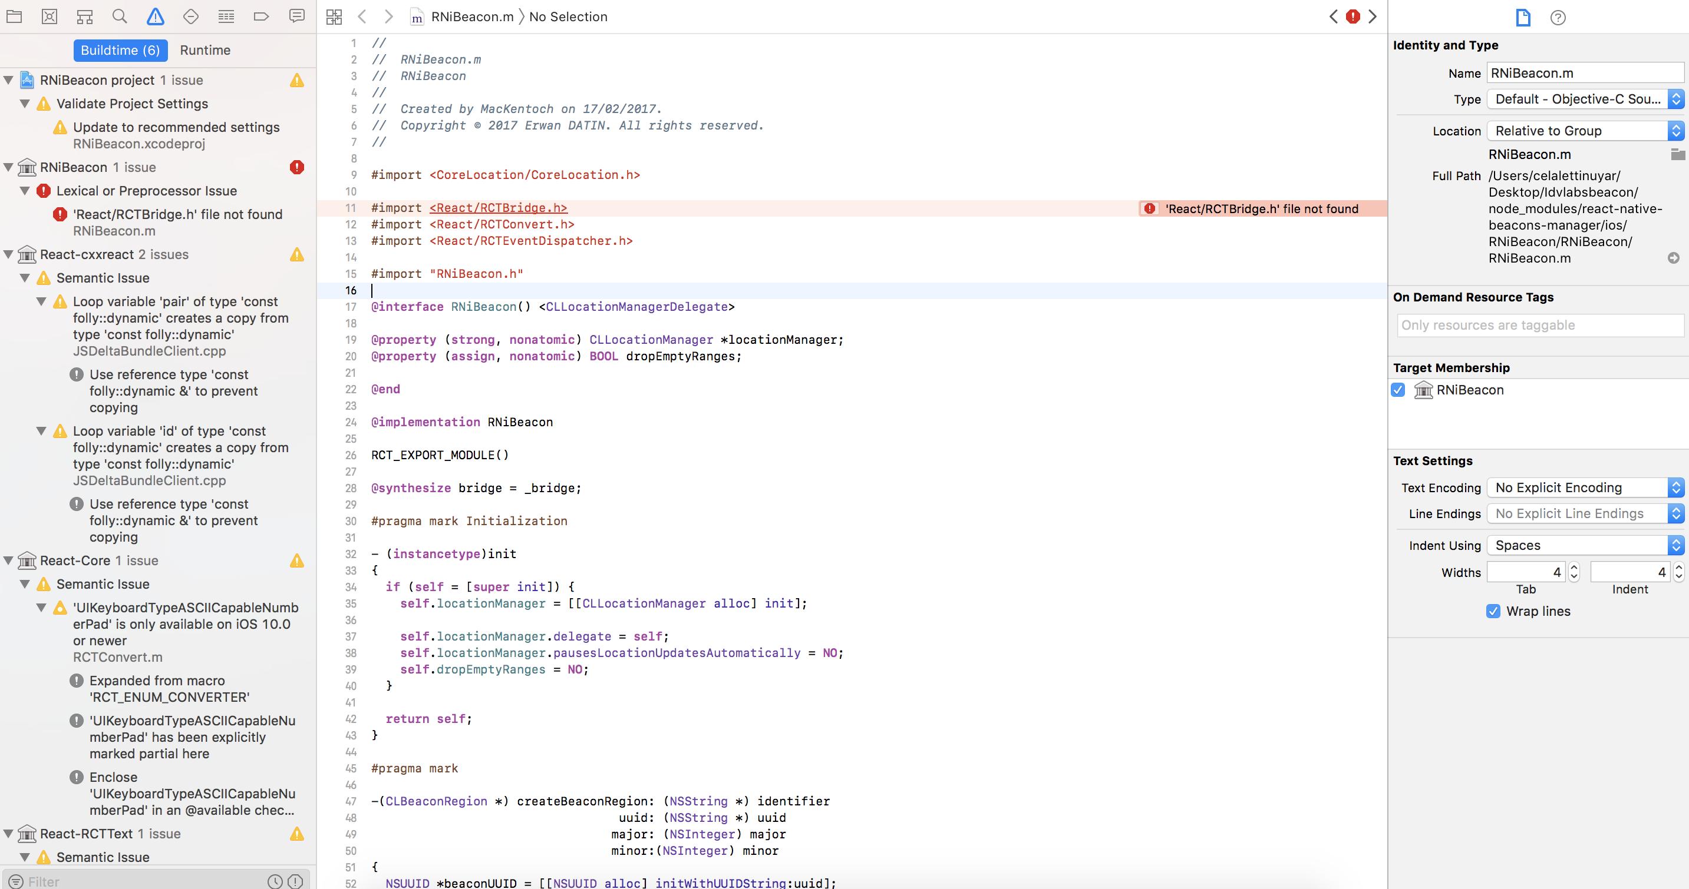
Task: Open the Find navigator magnifier icon
Action: [x=119, y=16]
